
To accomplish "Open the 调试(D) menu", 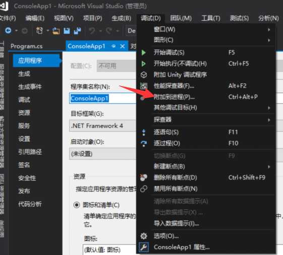I will click(x=150, y=18).
